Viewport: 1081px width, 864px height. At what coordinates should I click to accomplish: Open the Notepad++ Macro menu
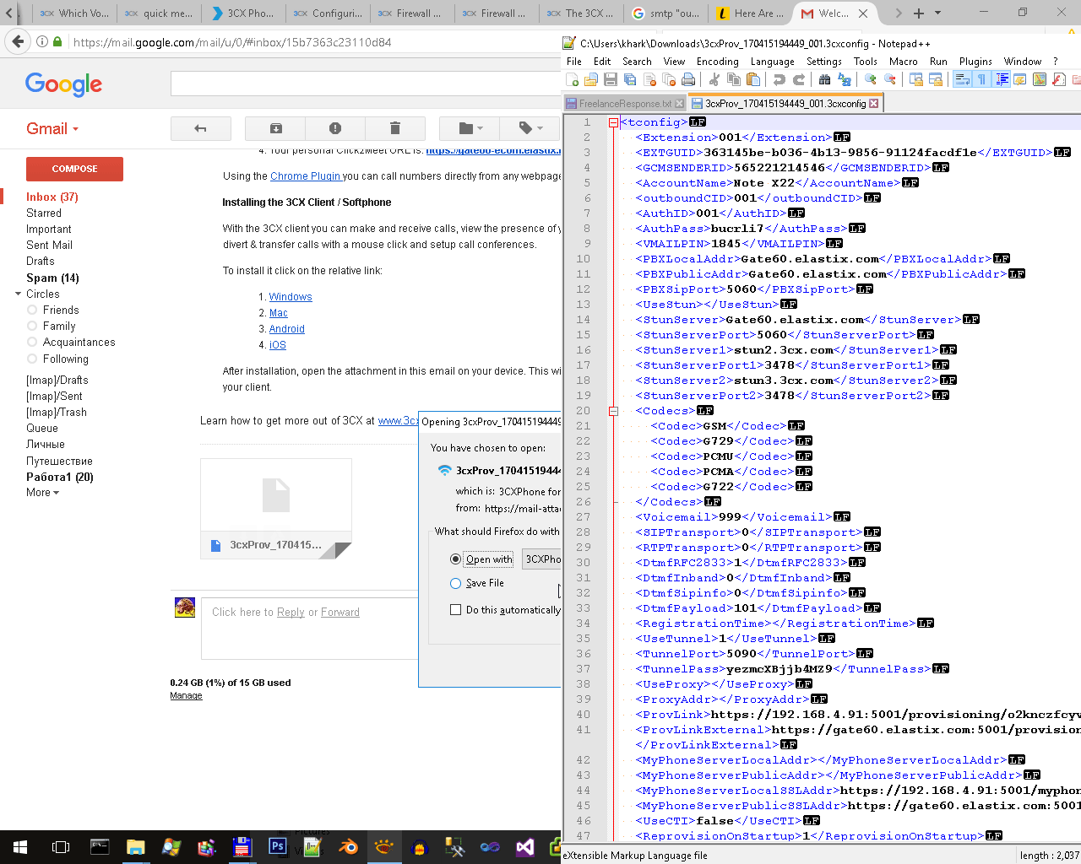(903, 62)
